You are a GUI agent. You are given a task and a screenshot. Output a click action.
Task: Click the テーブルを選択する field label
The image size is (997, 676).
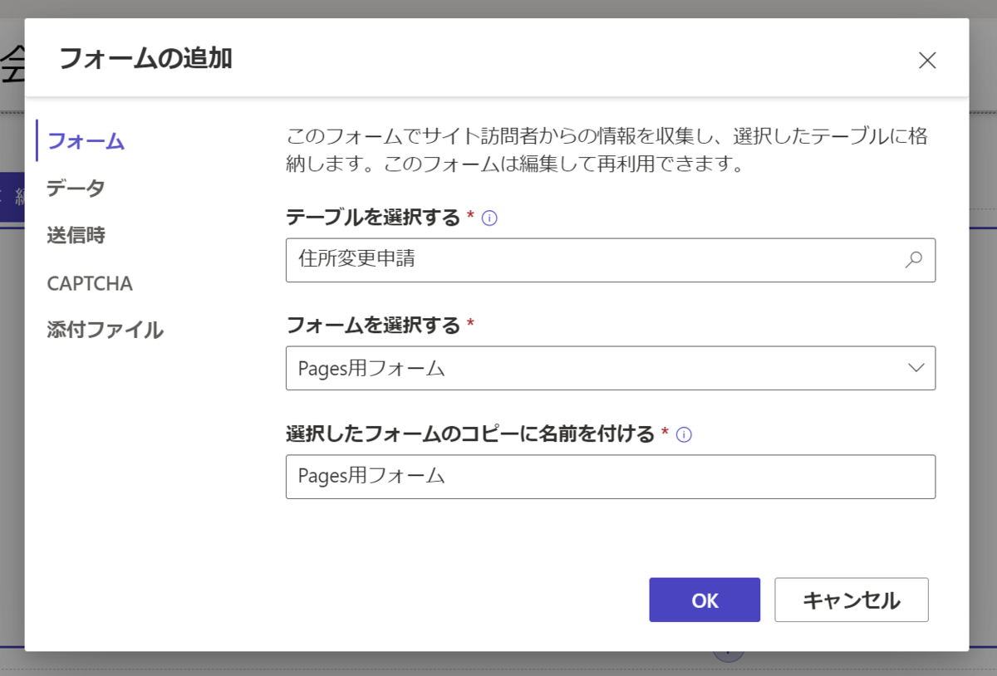click(x=372, y=218)
